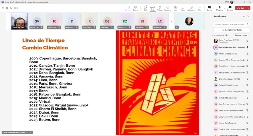Click the active mic icon beside Adrián Martínez
Image resolution: width=253 pixels, height=136 pixels.
coord(247,47)
